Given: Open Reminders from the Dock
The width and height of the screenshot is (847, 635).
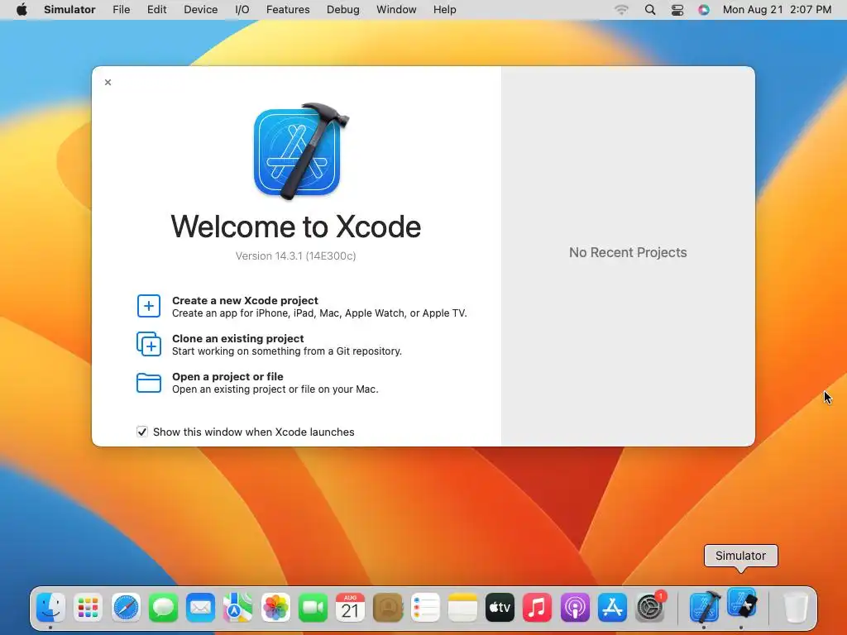Looking at the screenshot, I should click(x=425, y=608).
